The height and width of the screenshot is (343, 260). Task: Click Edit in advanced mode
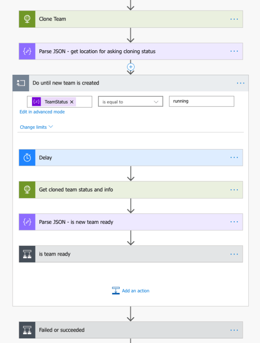point(42,112)
